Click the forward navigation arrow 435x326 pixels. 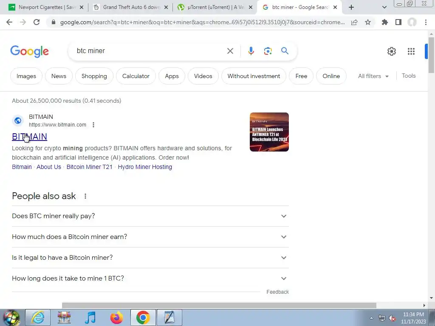pos(23,22)
